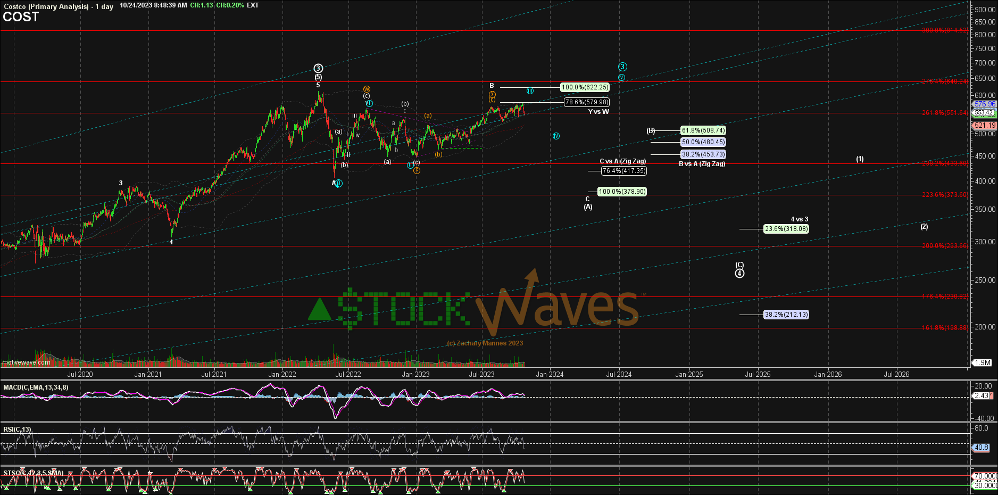998x495 pixels.
Task: Click the red 238.2%(433.60) level label
Action: coord(945,163)
